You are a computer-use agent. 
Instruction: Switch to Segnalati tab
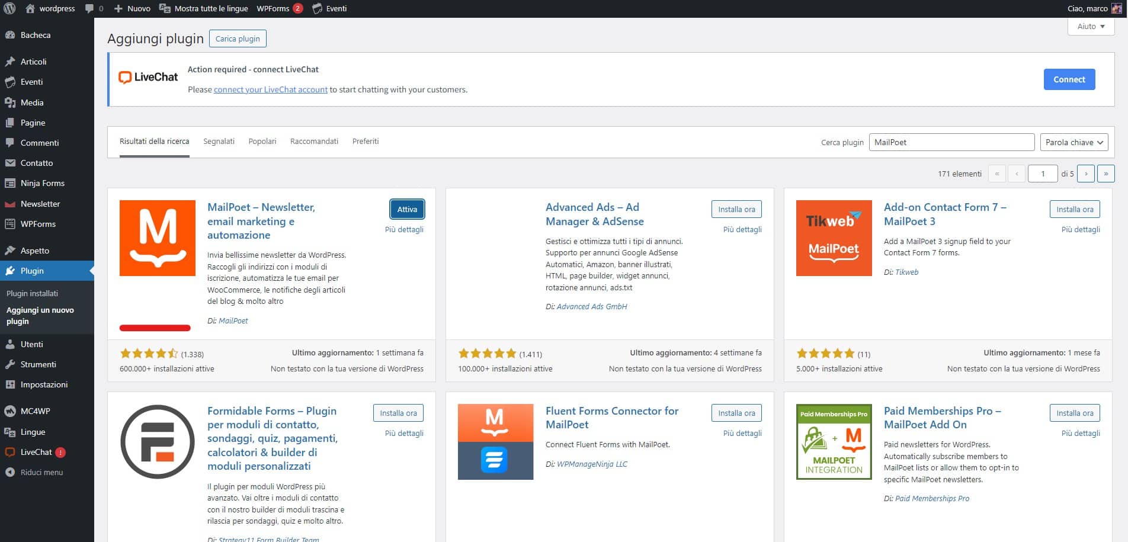coord(219,142)
